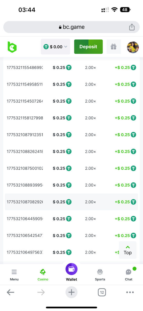Show the 12 open tabs switcher
143x311 pixels.
(x=102, y=292)
